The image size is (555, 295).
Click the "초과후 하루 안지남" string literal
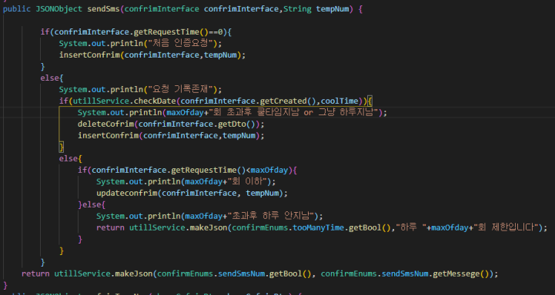(270, 216)
